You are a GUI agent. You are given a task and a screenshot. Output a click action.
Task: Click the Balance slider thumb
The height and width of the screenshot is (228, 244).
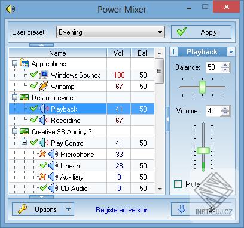pyautogui.click(x=202, y=87)
